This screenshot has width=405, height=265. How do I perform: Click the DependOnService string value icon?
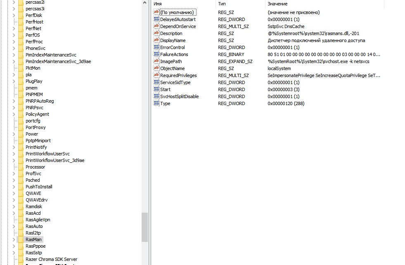[x=156, y=26]
